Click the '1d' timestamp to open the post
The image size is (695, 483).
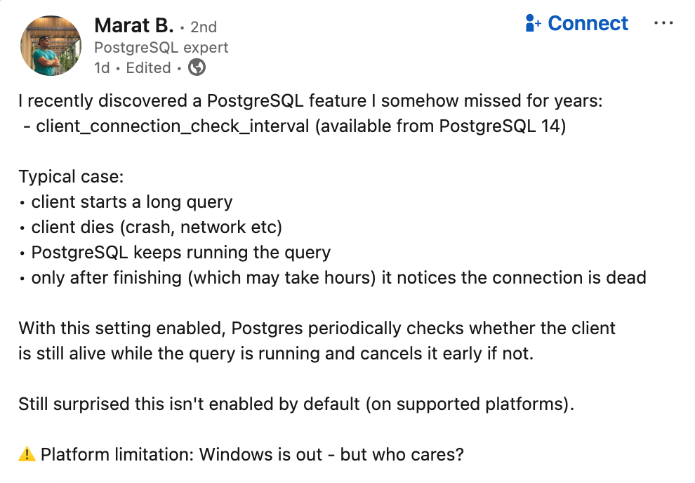[102, 67]
